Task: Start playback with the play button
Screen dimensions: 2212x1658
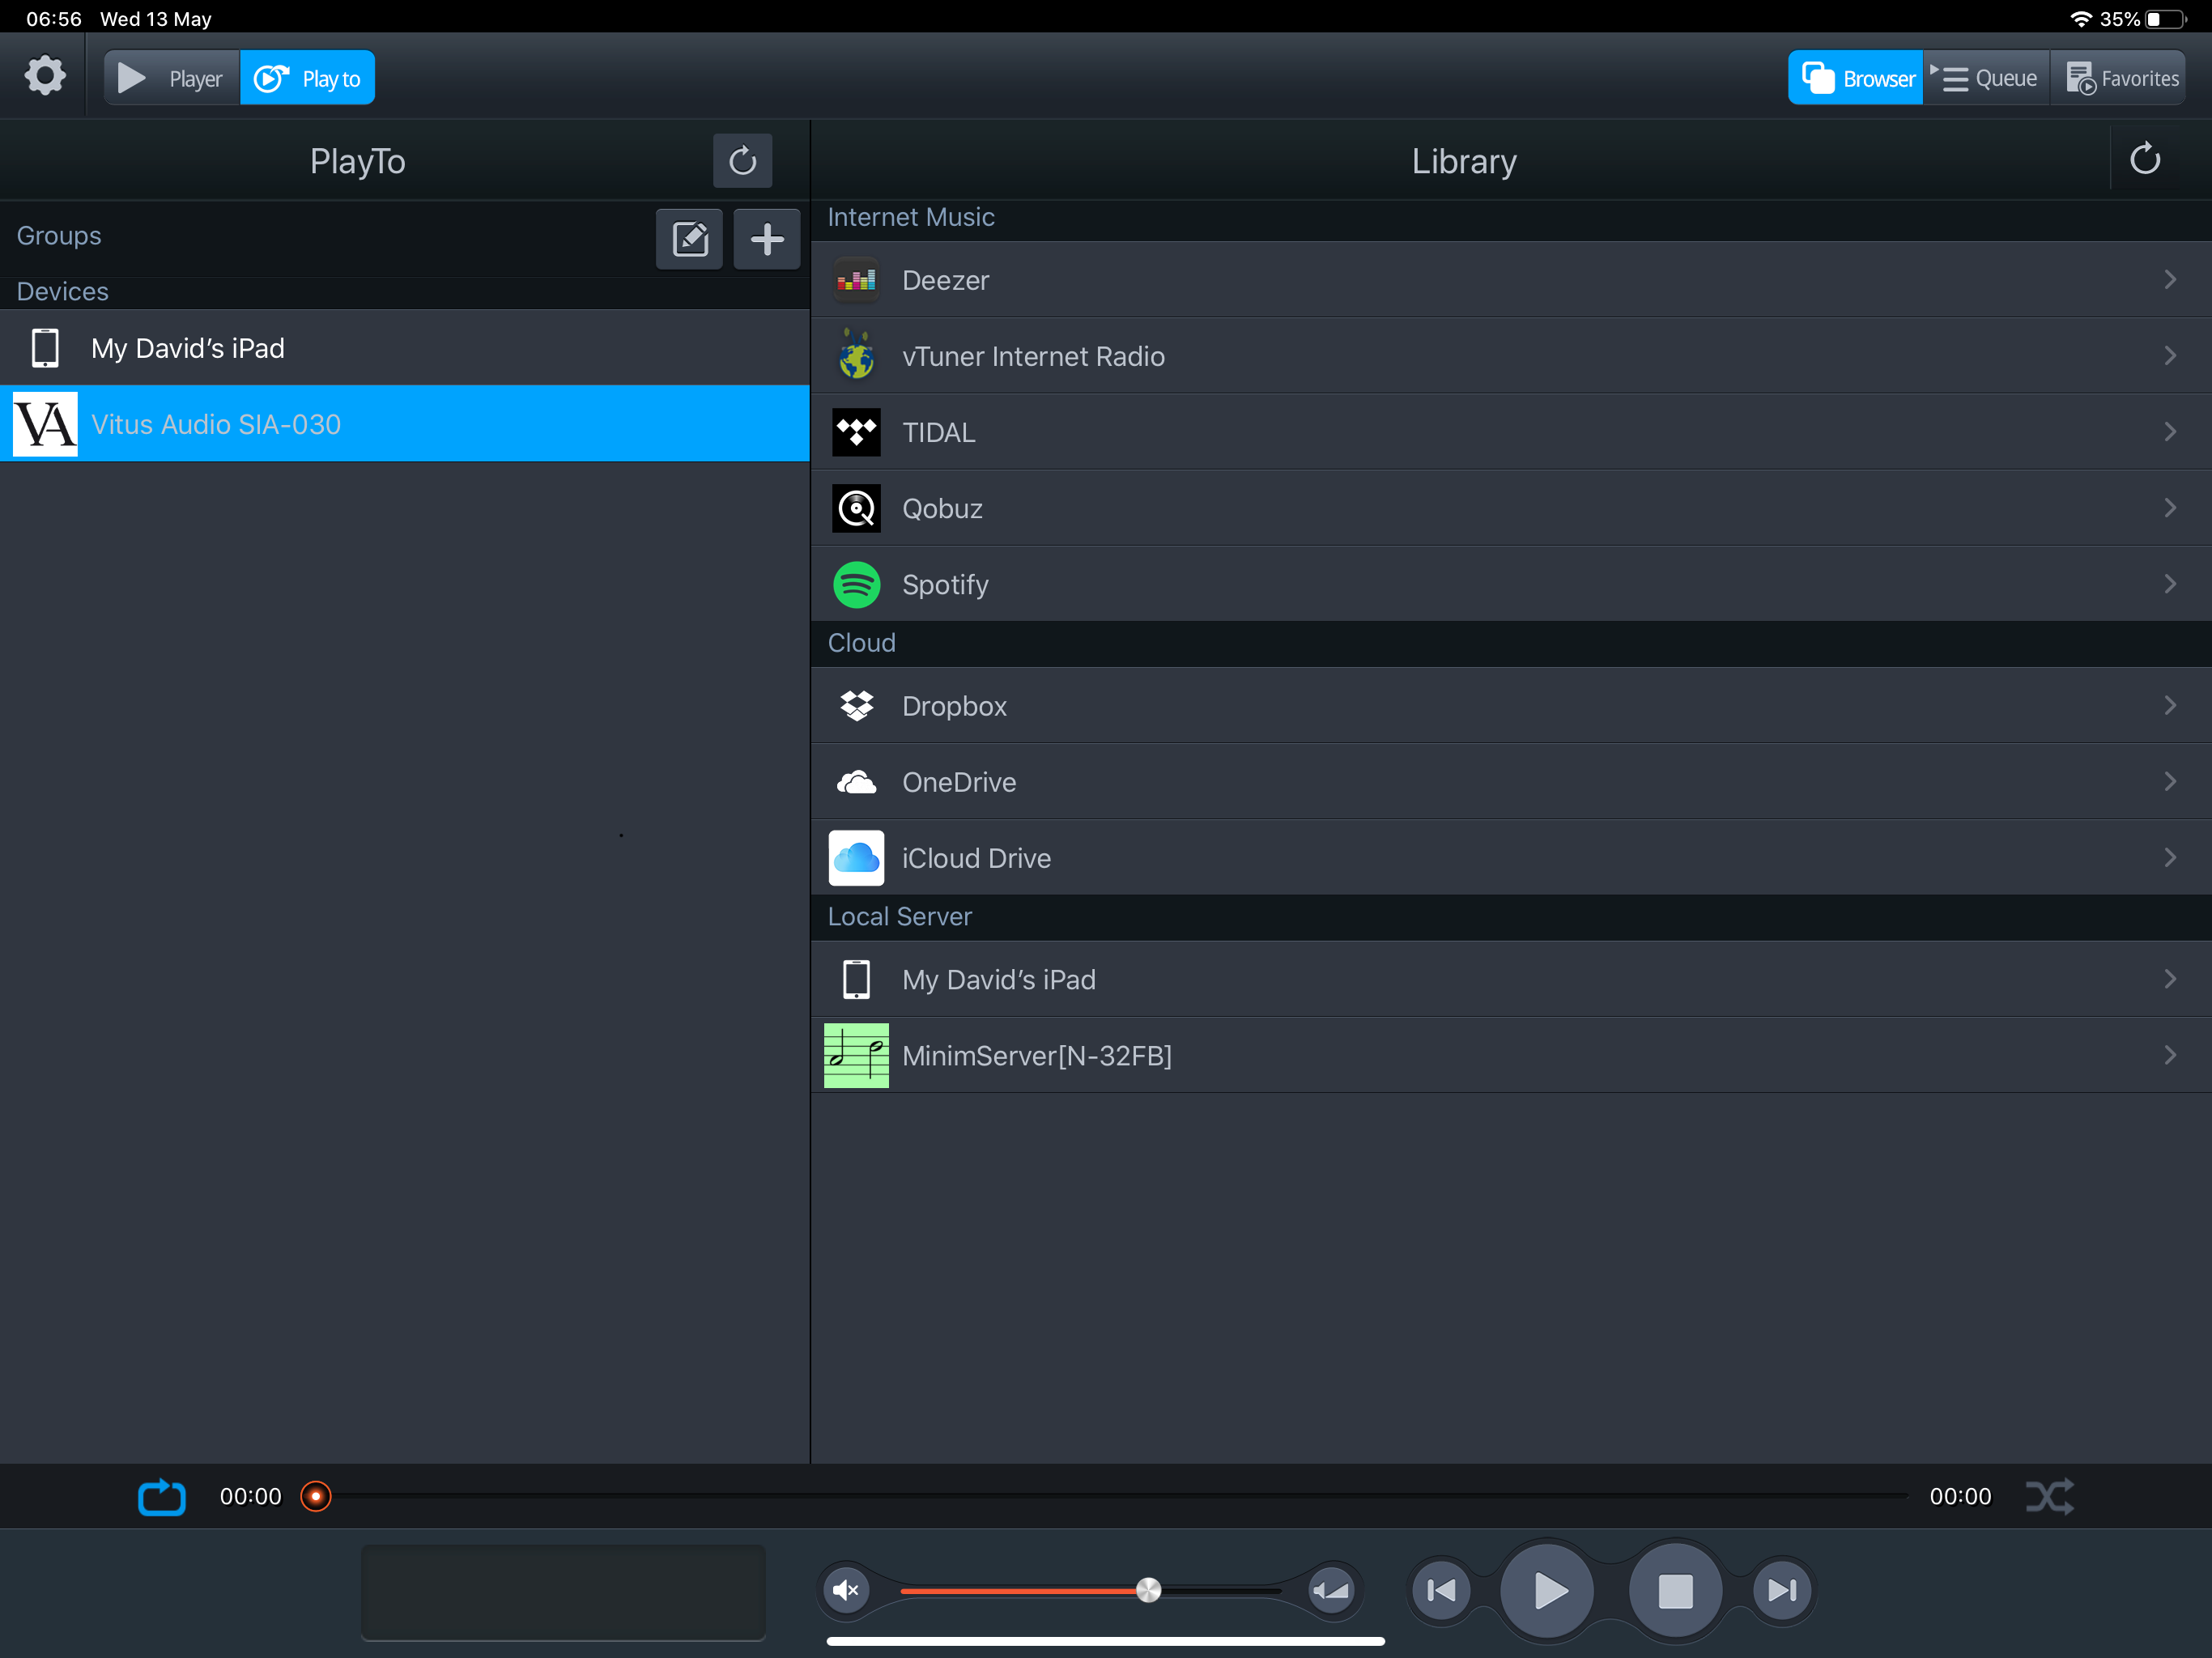Action: (x=1548, y=1590)
